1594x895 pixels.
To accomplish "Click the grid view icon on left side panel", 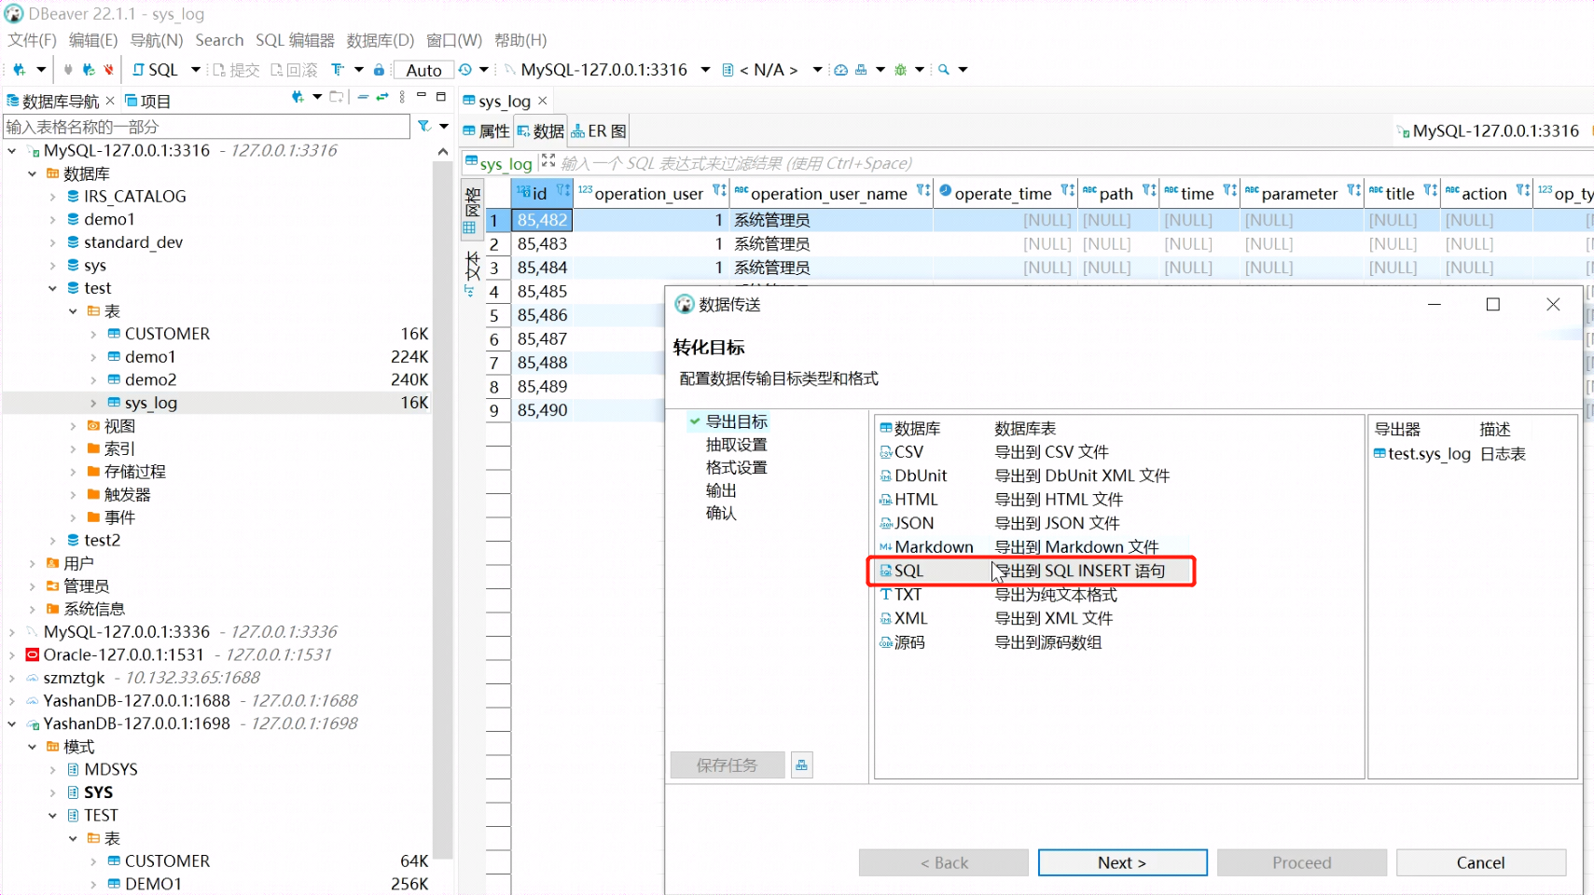I will click(x=469, y=227).
